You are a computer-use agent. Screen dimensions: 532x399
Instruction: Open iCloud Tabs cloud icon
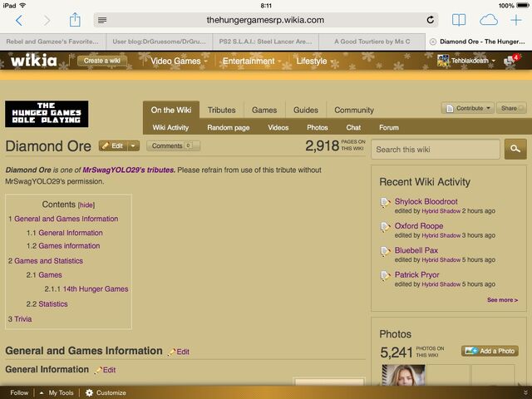(x=489, y=20)
